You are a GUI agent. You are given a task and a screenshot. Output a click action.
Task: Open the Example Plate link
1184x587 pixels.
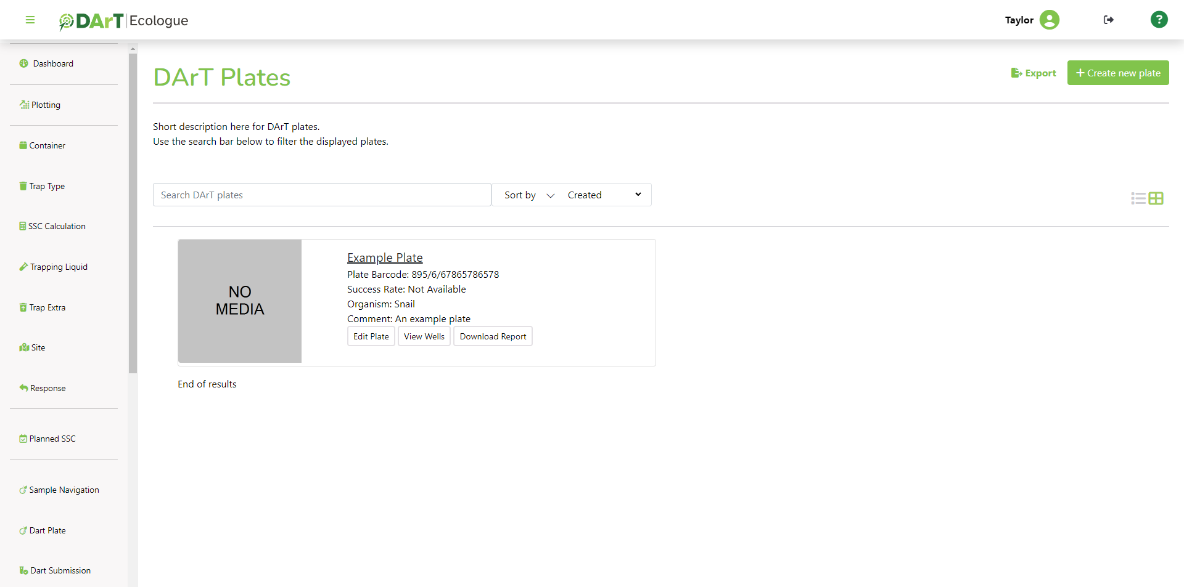[x=385, y=257]
